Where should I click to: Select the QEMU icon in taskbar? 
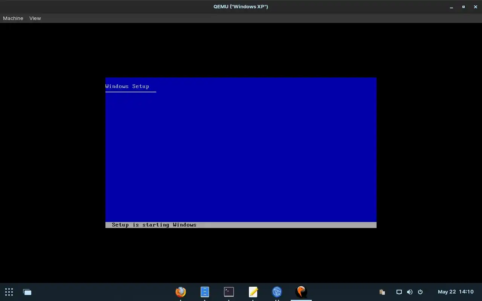coord(301,292)
